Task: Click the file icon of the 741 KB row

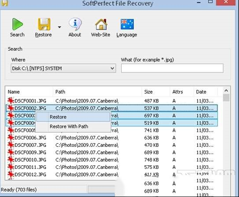Action: pos(11,130)
